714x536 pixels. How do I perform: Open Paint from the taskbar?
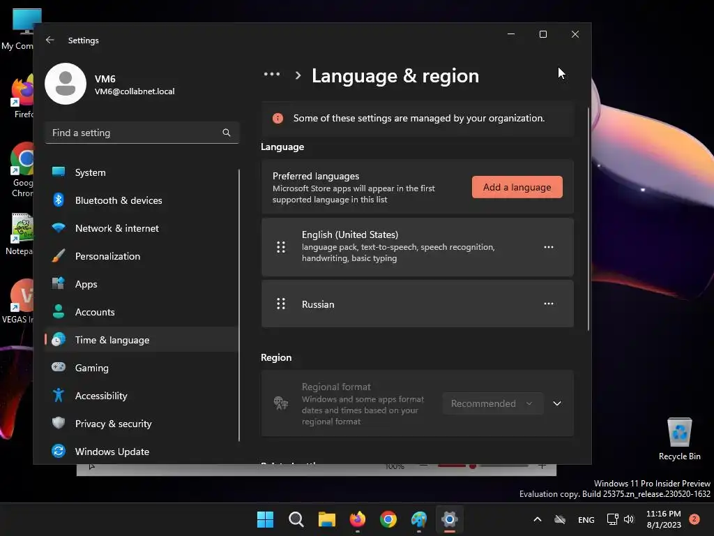tap(419, 519)
